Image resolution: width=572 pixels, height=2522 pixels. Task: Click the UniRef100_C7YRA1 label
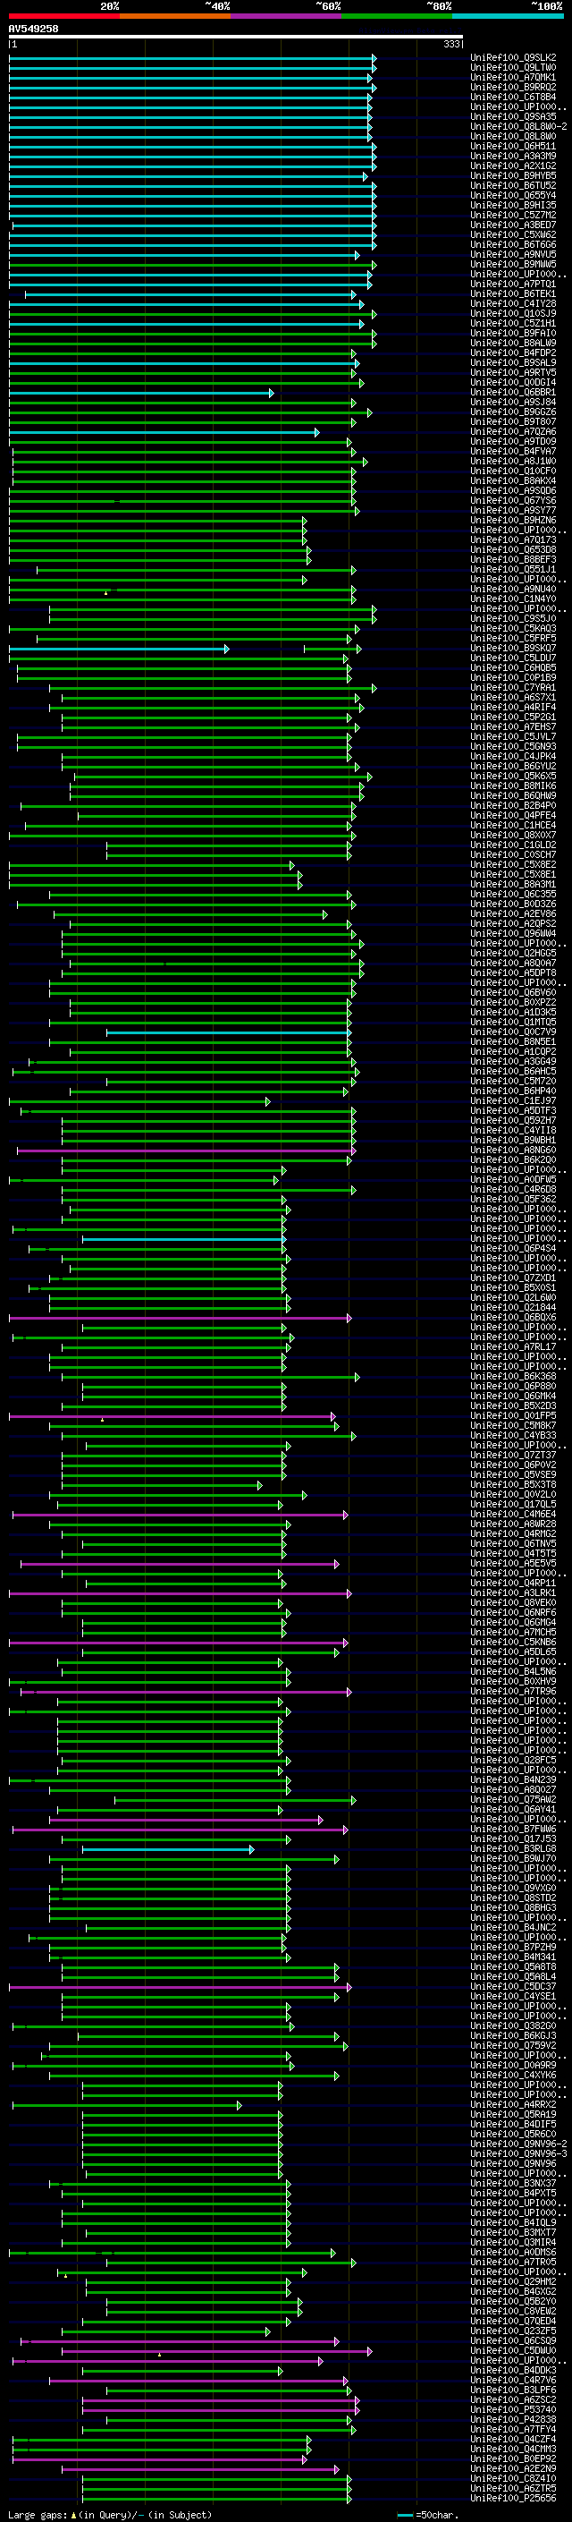513,687
